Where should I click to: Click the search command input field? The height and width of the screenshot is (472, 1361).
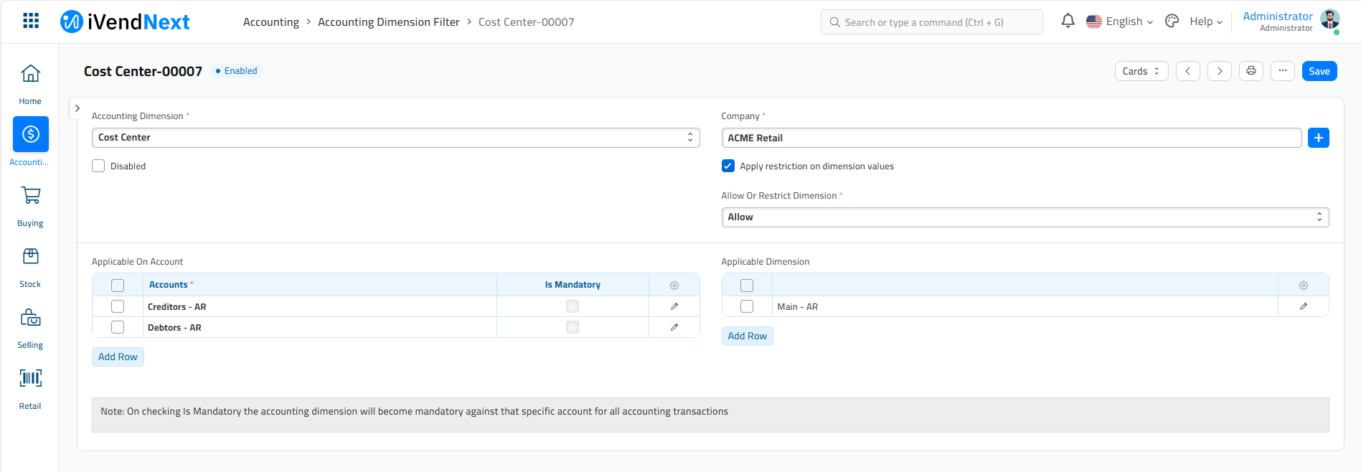tap(931, 22)
